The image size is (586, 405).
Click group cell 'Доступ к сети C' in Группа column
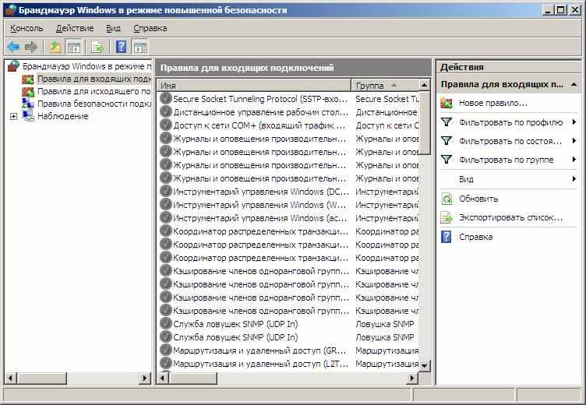pyautogui.click(x=387, y=125)
